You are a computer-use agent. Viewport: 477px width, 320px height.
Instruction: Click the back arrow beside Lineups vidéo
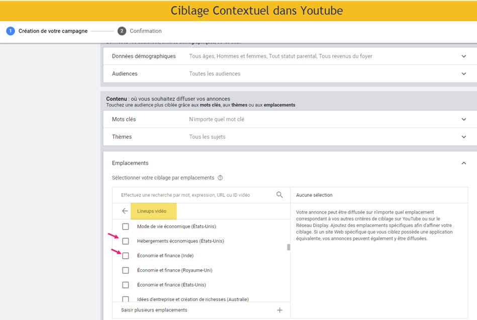pyautogui.click(x=125, y=211)
